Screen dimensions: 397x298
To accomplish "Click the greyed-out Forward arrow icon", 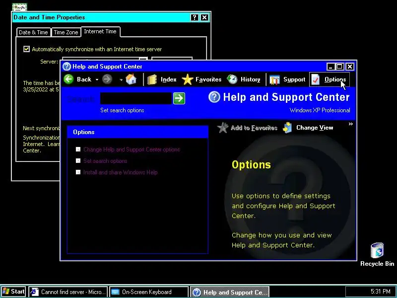I will (107, 79).
